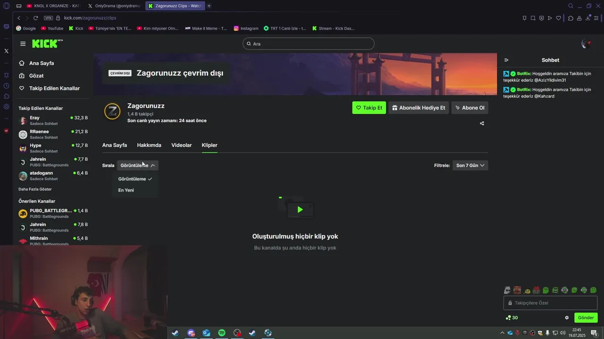Select the Klipler tab

click(210, 145)
